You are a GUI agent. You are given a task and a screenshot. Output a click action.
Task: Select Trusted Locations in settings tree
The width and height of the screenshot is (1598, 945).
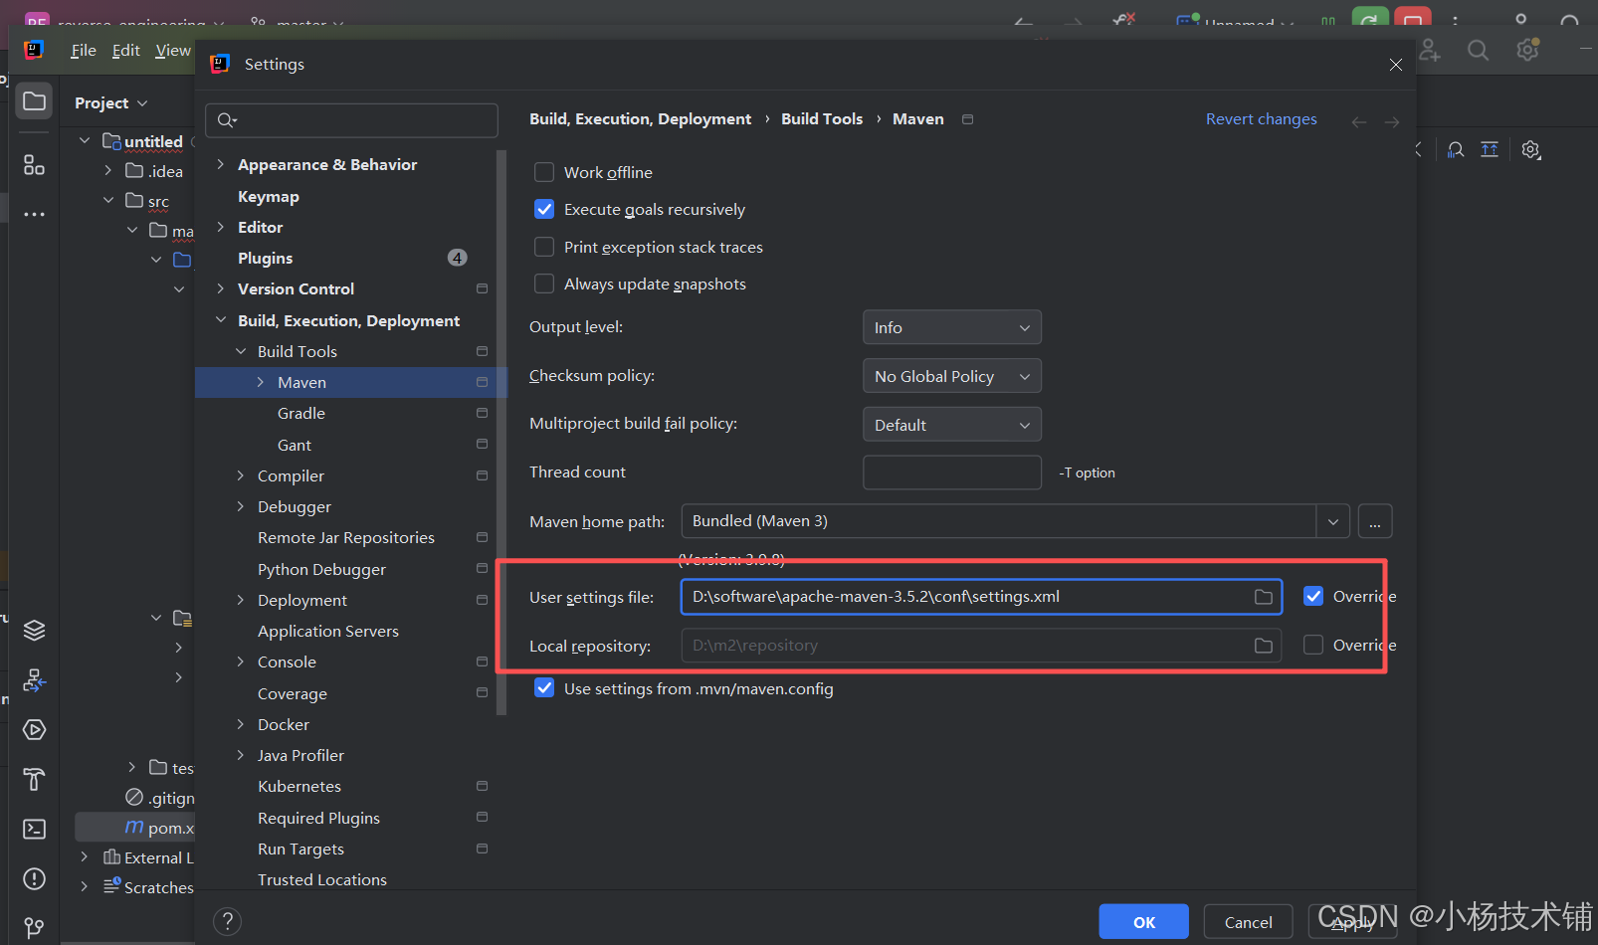pyautogui.click(x=322, y=879)
